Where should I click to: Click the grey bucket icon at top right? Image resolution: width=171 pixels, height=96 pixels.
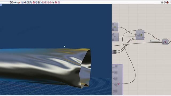tap(162, 2)
